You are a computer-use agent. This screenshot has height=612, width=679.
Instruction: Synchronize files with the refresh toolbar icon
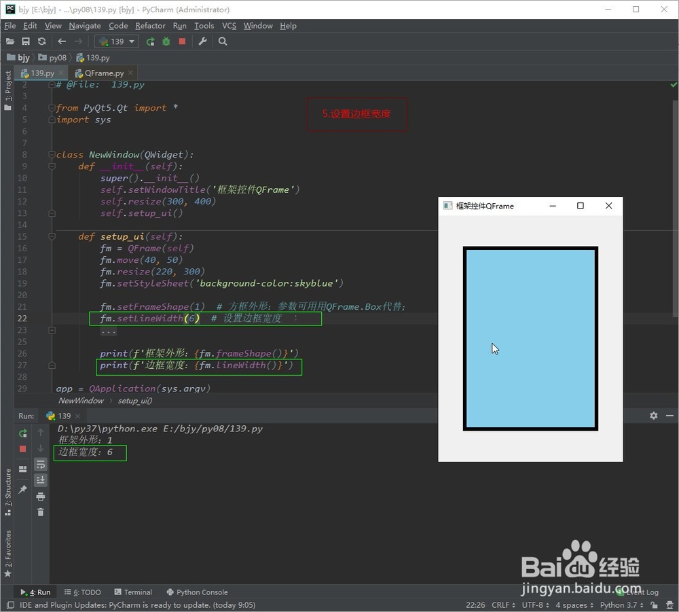tap(41, 41)
